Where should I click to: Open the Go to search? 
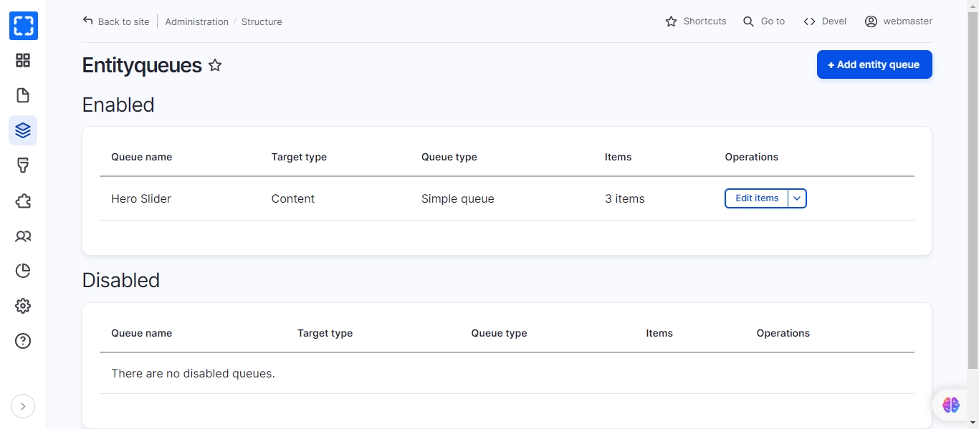point(764,21)
